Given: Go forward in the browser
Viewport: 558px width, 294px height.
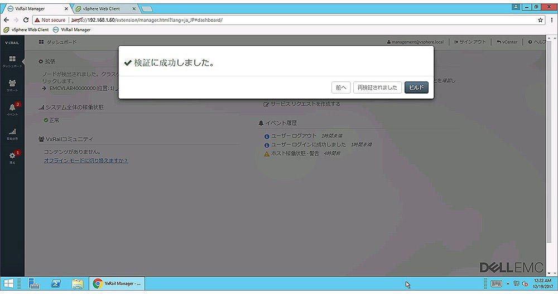Looking at the screenshot, I should point(16,20).
